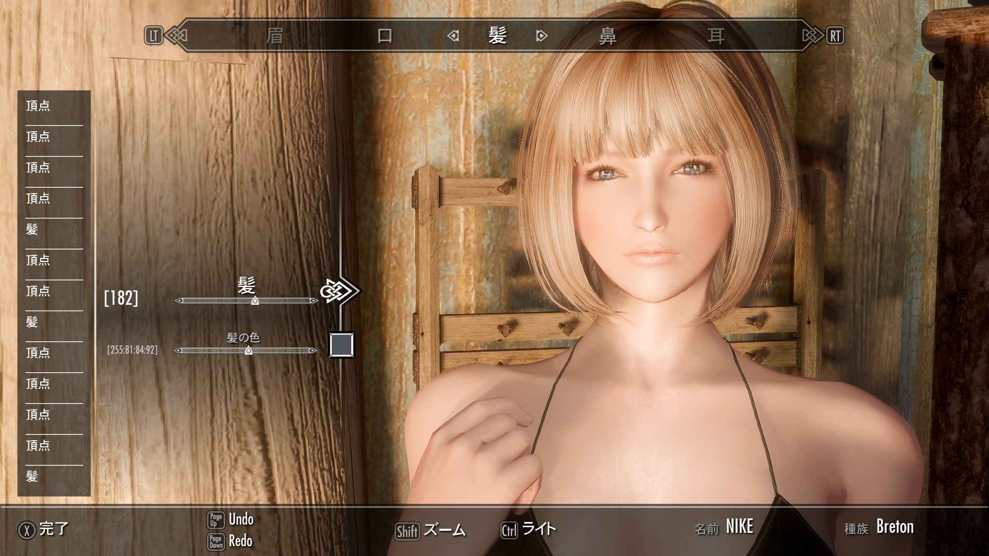Switch to the 耳 (ear) category tab
Viewport: 989px width, 556px height.
(716, 36)
